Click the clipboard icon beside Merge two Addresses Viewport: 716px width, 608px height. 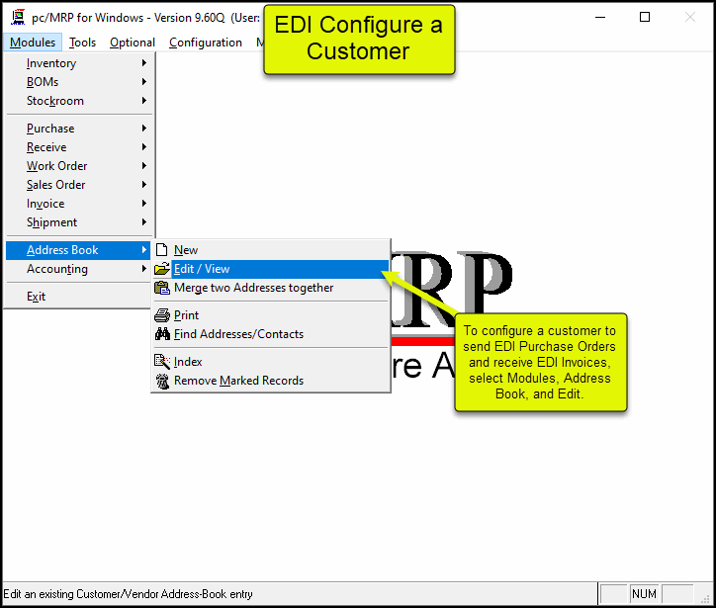pos(162,288)
